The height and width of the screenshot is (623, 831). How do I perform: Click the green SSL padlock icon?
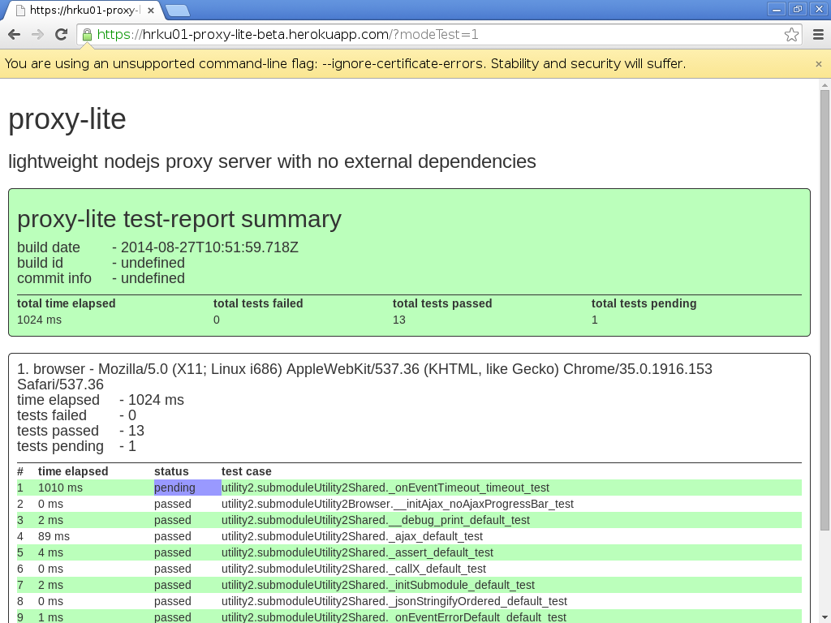pyautogui.click(x=87, y=35)
